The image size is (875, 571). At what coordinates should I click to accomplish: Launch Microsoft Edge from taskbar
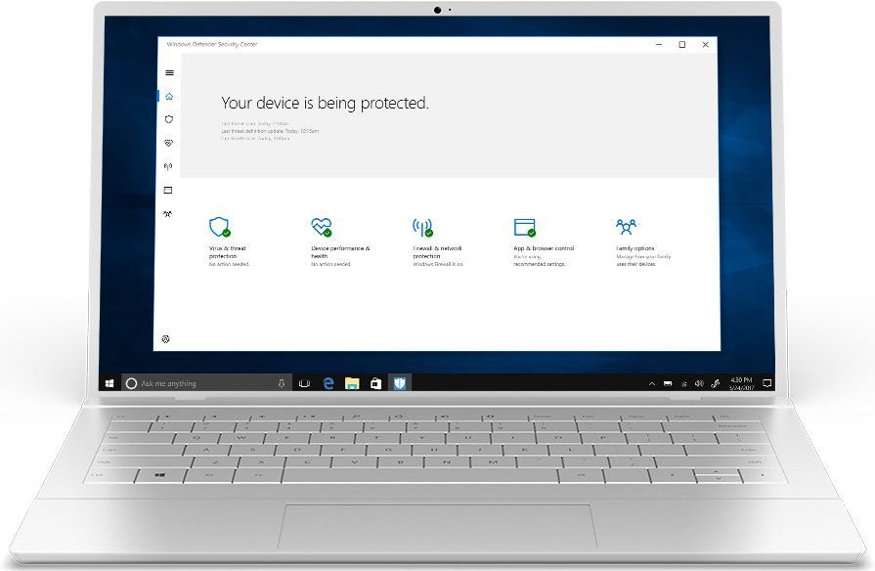(x=327, y=383)
